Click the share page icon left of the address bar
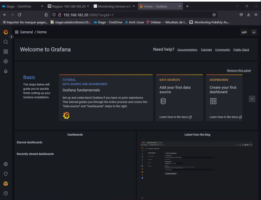The image size is (261, 200). tap(46, 15)
